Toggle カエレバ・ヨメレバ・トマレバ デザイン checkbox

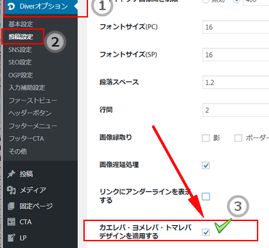pos(206,232)
